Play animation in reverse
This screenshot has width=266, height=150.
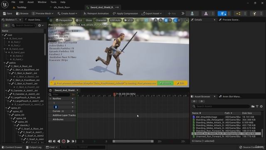pos(59,141)
